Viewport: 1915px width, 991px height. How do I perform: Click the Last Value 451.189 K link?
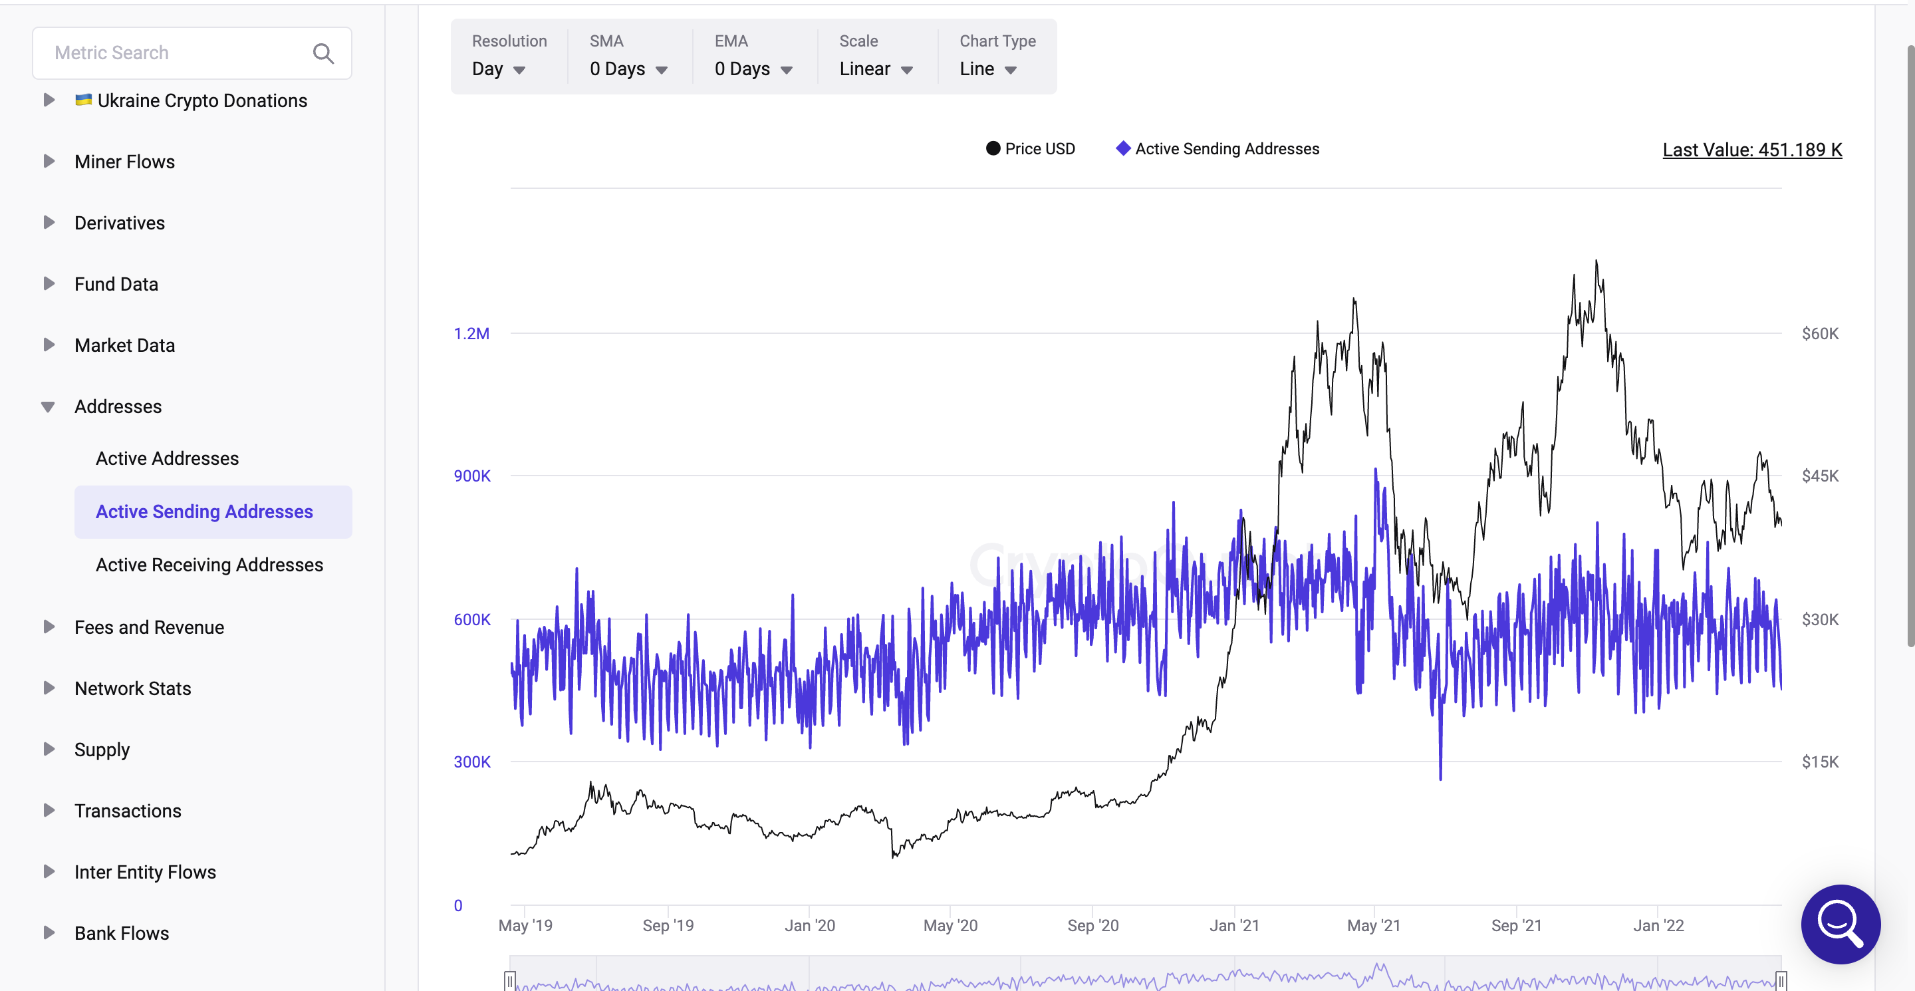click(x=1752, y=149)
